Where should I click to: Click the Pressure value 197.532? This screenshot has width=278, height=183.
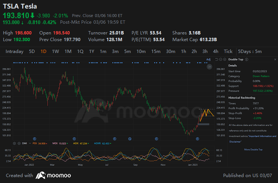pos(262,91)
